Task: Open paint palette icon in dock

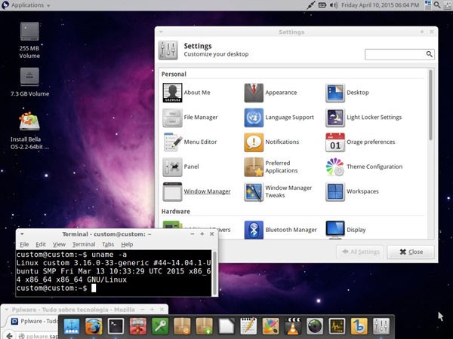Action: click(271, 326)
